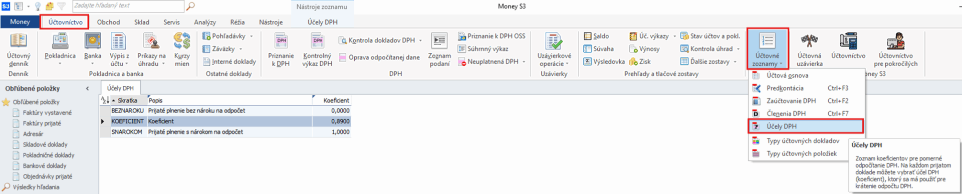The width and height of the screenshot is (962, 194).
Task: Expand Neuplatnená DPH dropdown arrow
Action: (524, 62)
